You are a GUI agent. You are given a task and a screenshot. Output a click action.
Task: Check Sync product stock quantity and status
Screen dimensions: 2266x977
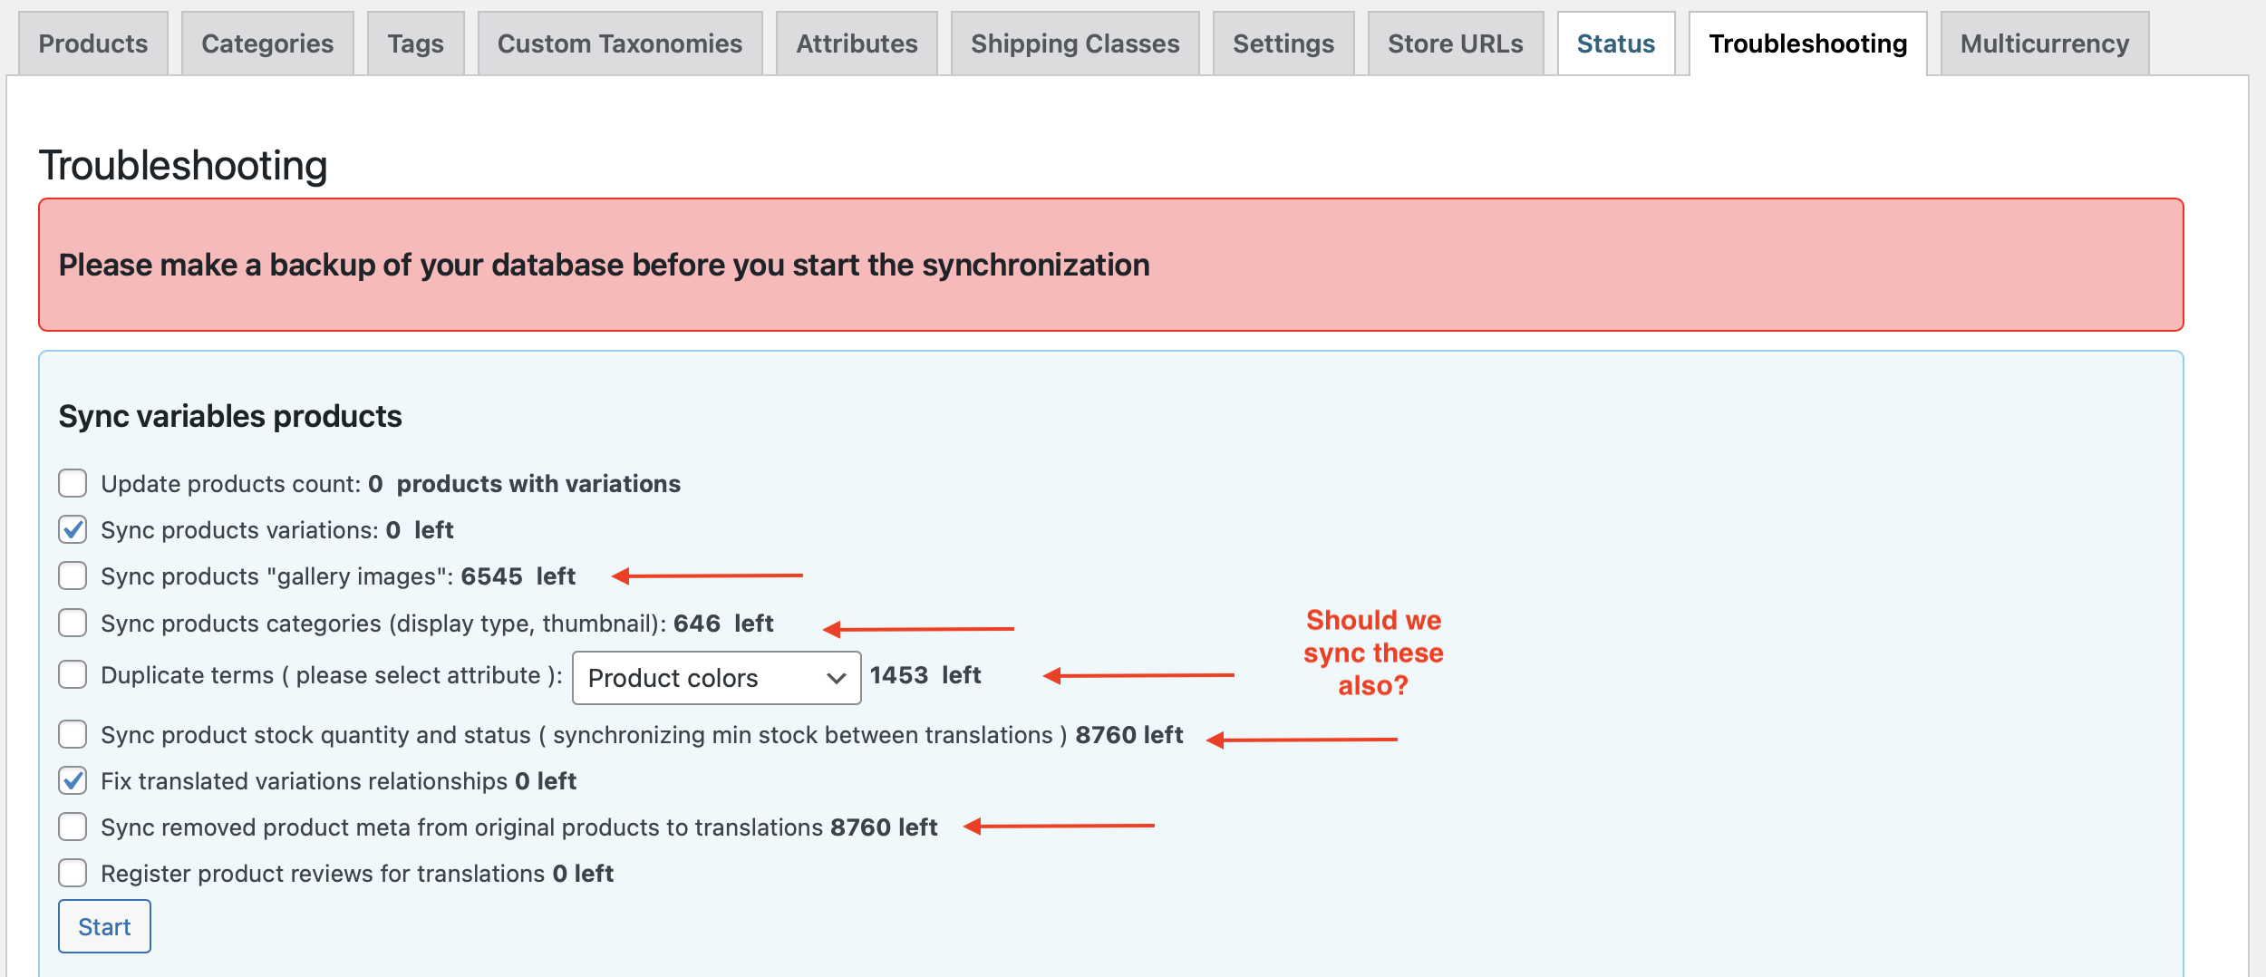(73, 734)
